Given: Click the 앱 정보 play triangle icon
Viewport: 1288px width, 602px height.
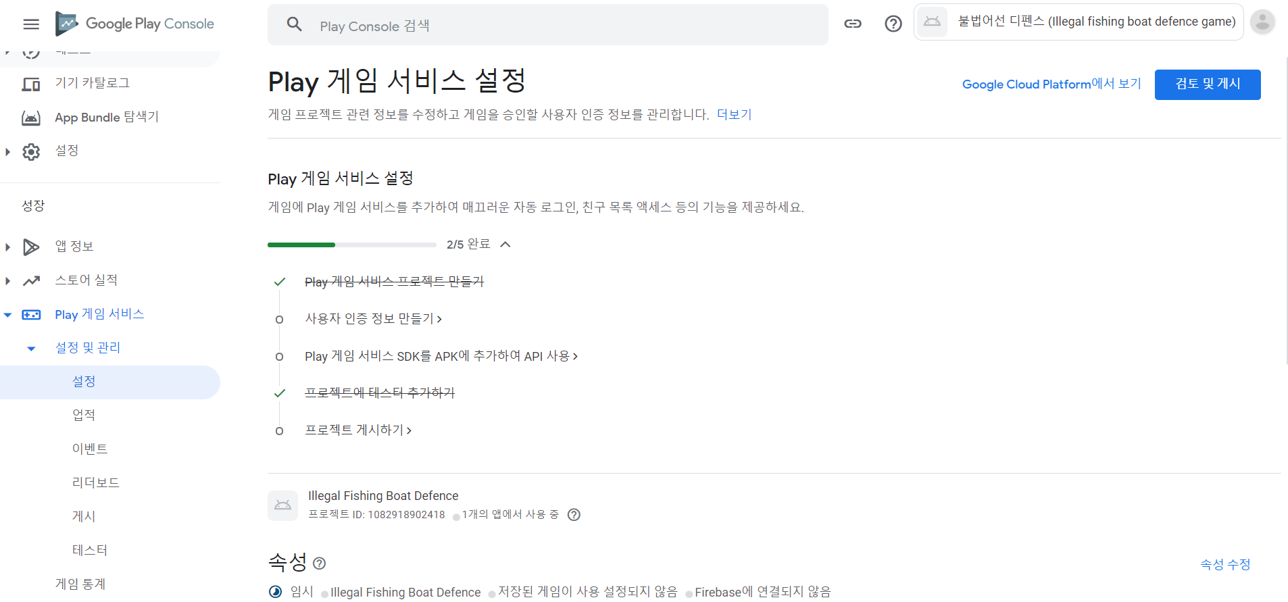Looking at the screenshot, I should [x=31, y=247].
